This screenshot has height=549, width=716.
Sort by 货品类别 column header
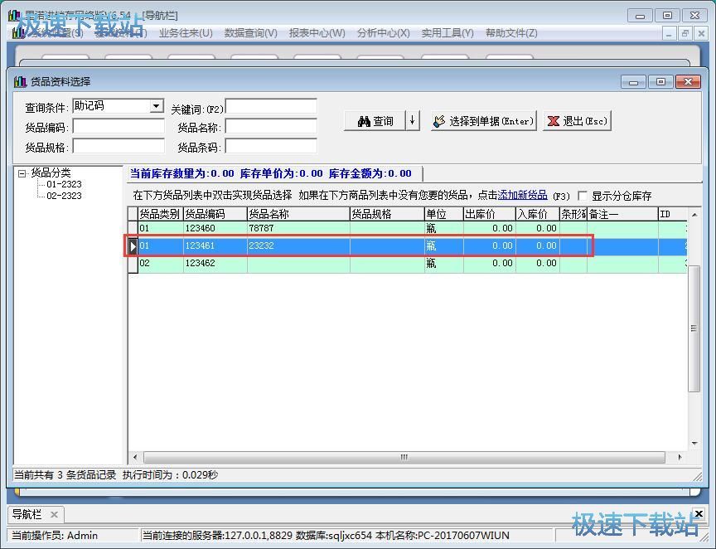tap(160, 214)
